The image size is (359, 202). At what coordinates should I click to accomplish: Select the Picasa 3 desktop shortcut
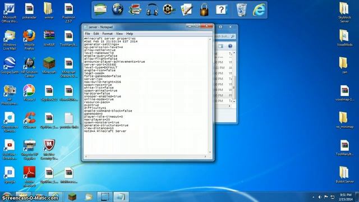[29, 93]
